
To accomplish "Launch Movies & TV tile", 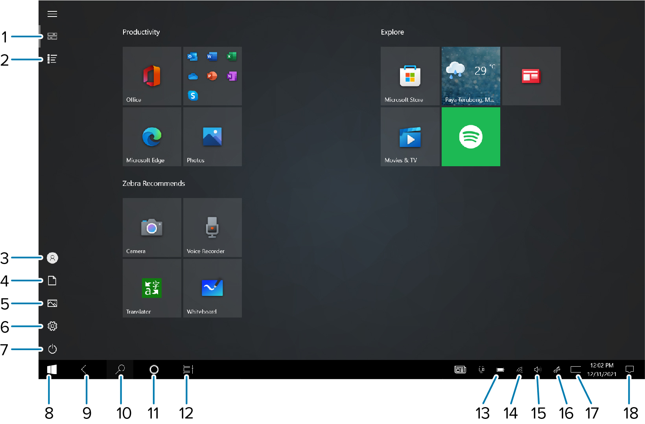I will [x=410, y=137].
